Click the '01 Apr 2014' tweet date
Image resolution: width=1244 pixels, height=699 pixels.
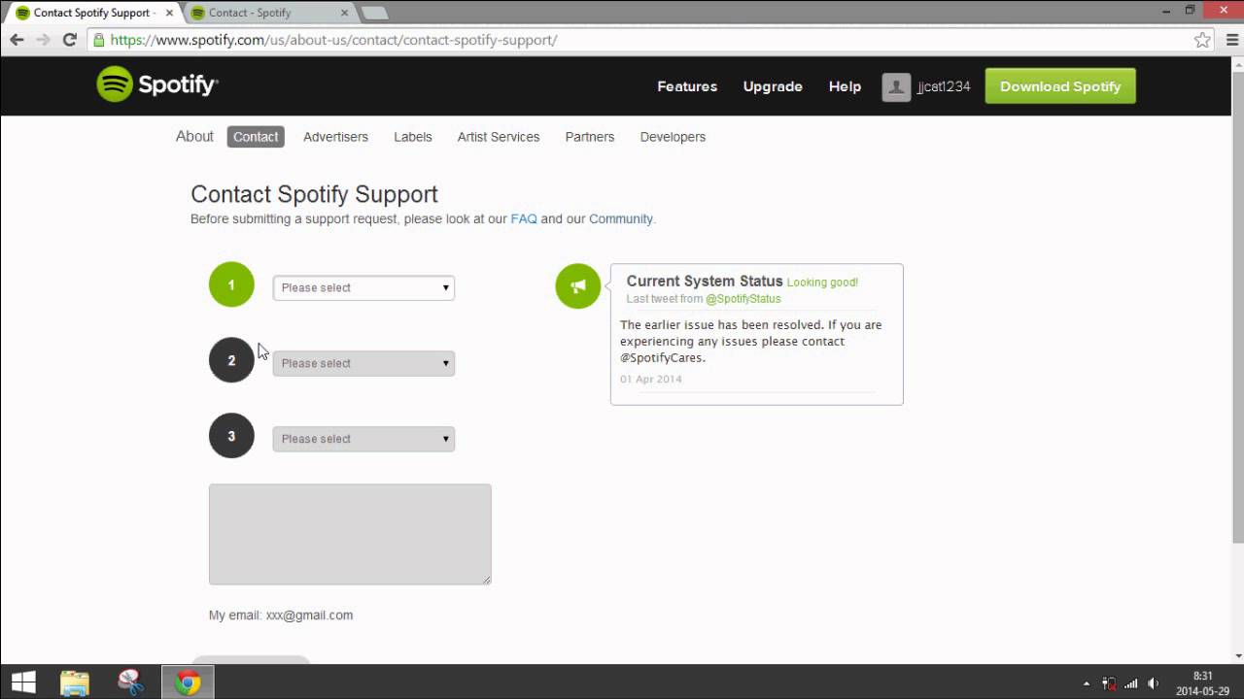point(651,379)
